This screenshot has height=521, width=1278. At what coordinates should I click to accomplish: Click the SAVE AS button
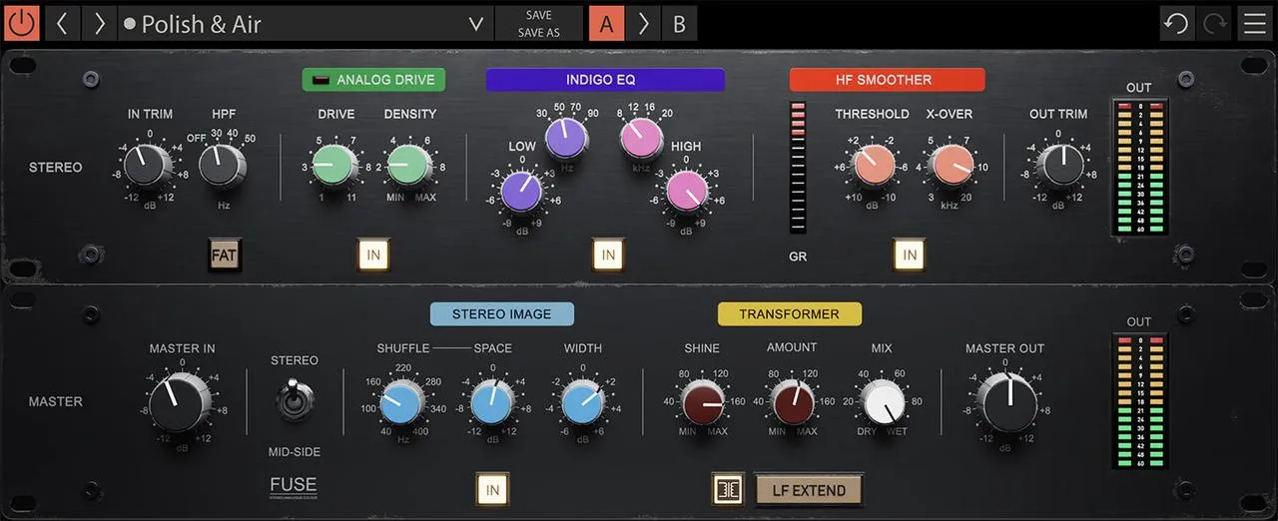pos(538,32)
